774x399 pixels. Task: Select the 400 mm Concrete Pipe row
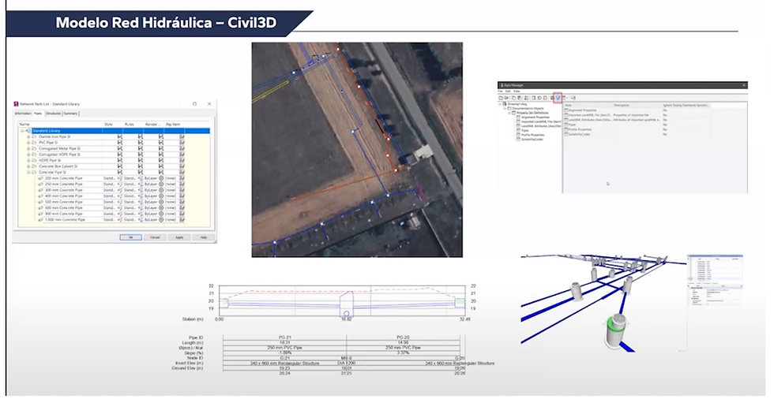point(111,196)
